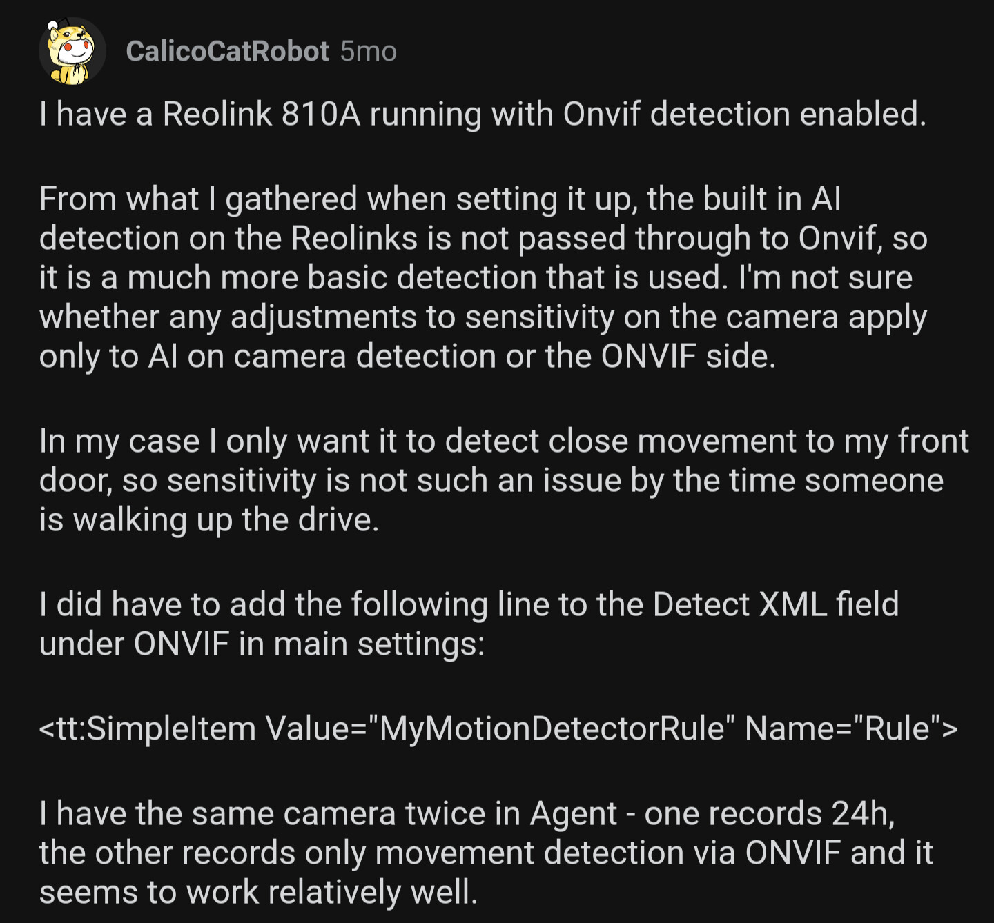Click the paragraph starting "From what I gathered"
Screen dimensions: 994x923
coord(483,277)
